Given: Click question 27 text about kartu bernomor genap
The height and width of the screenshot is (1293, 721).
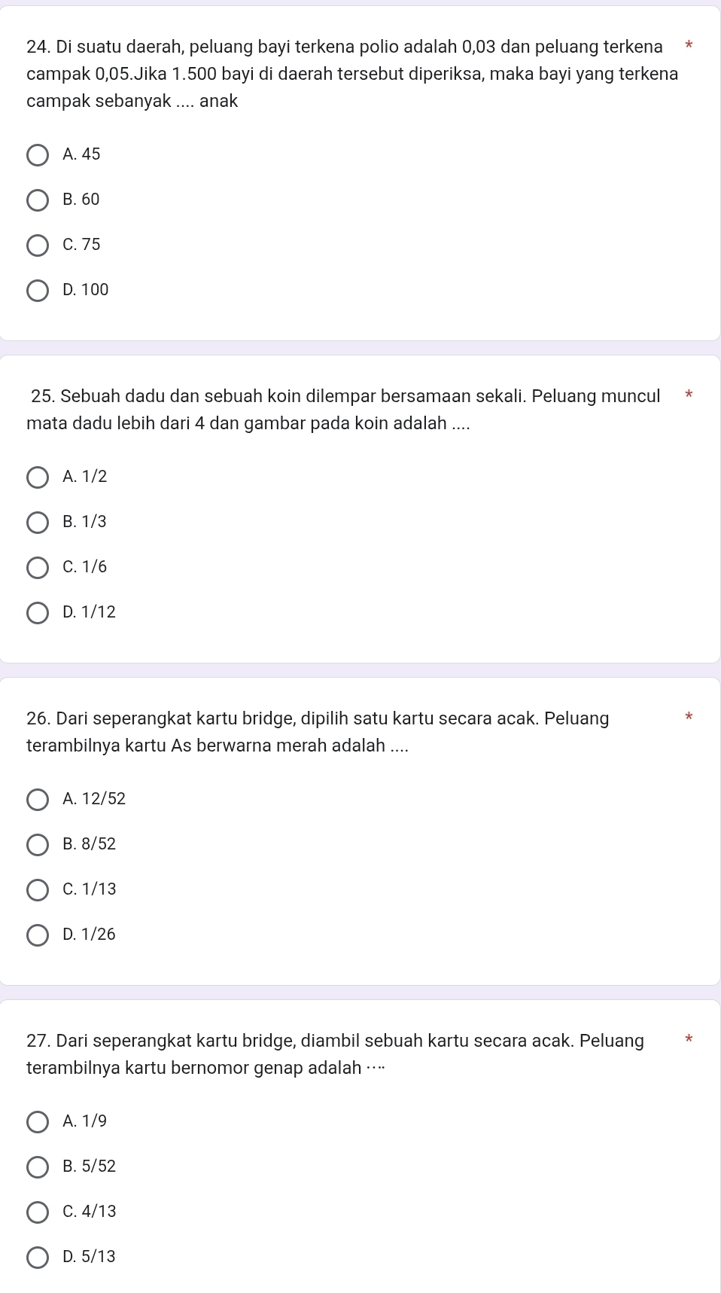Looking at the screenshot, I should 334,1054.
